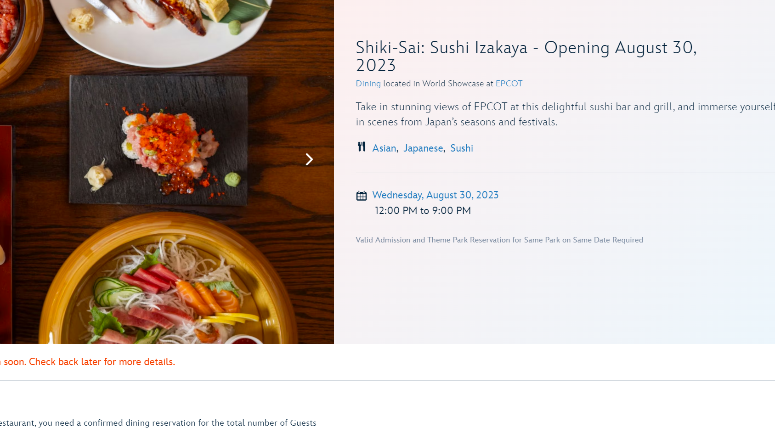
Task: Click the orange "Check back later" notice
Action: coord(87,362)
